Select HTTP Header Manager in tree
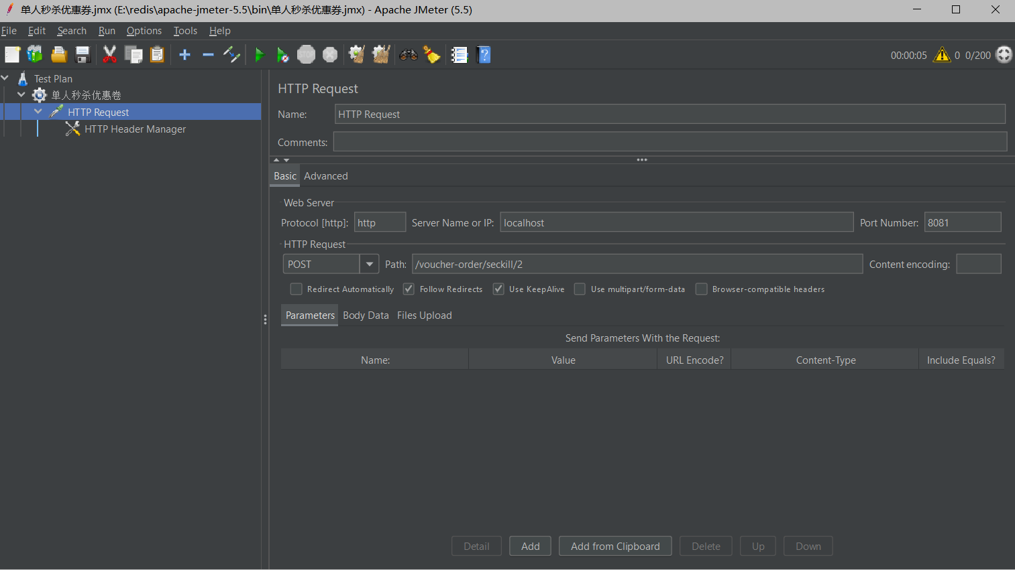The image size is (1015, 570). (x=135, y=129)
